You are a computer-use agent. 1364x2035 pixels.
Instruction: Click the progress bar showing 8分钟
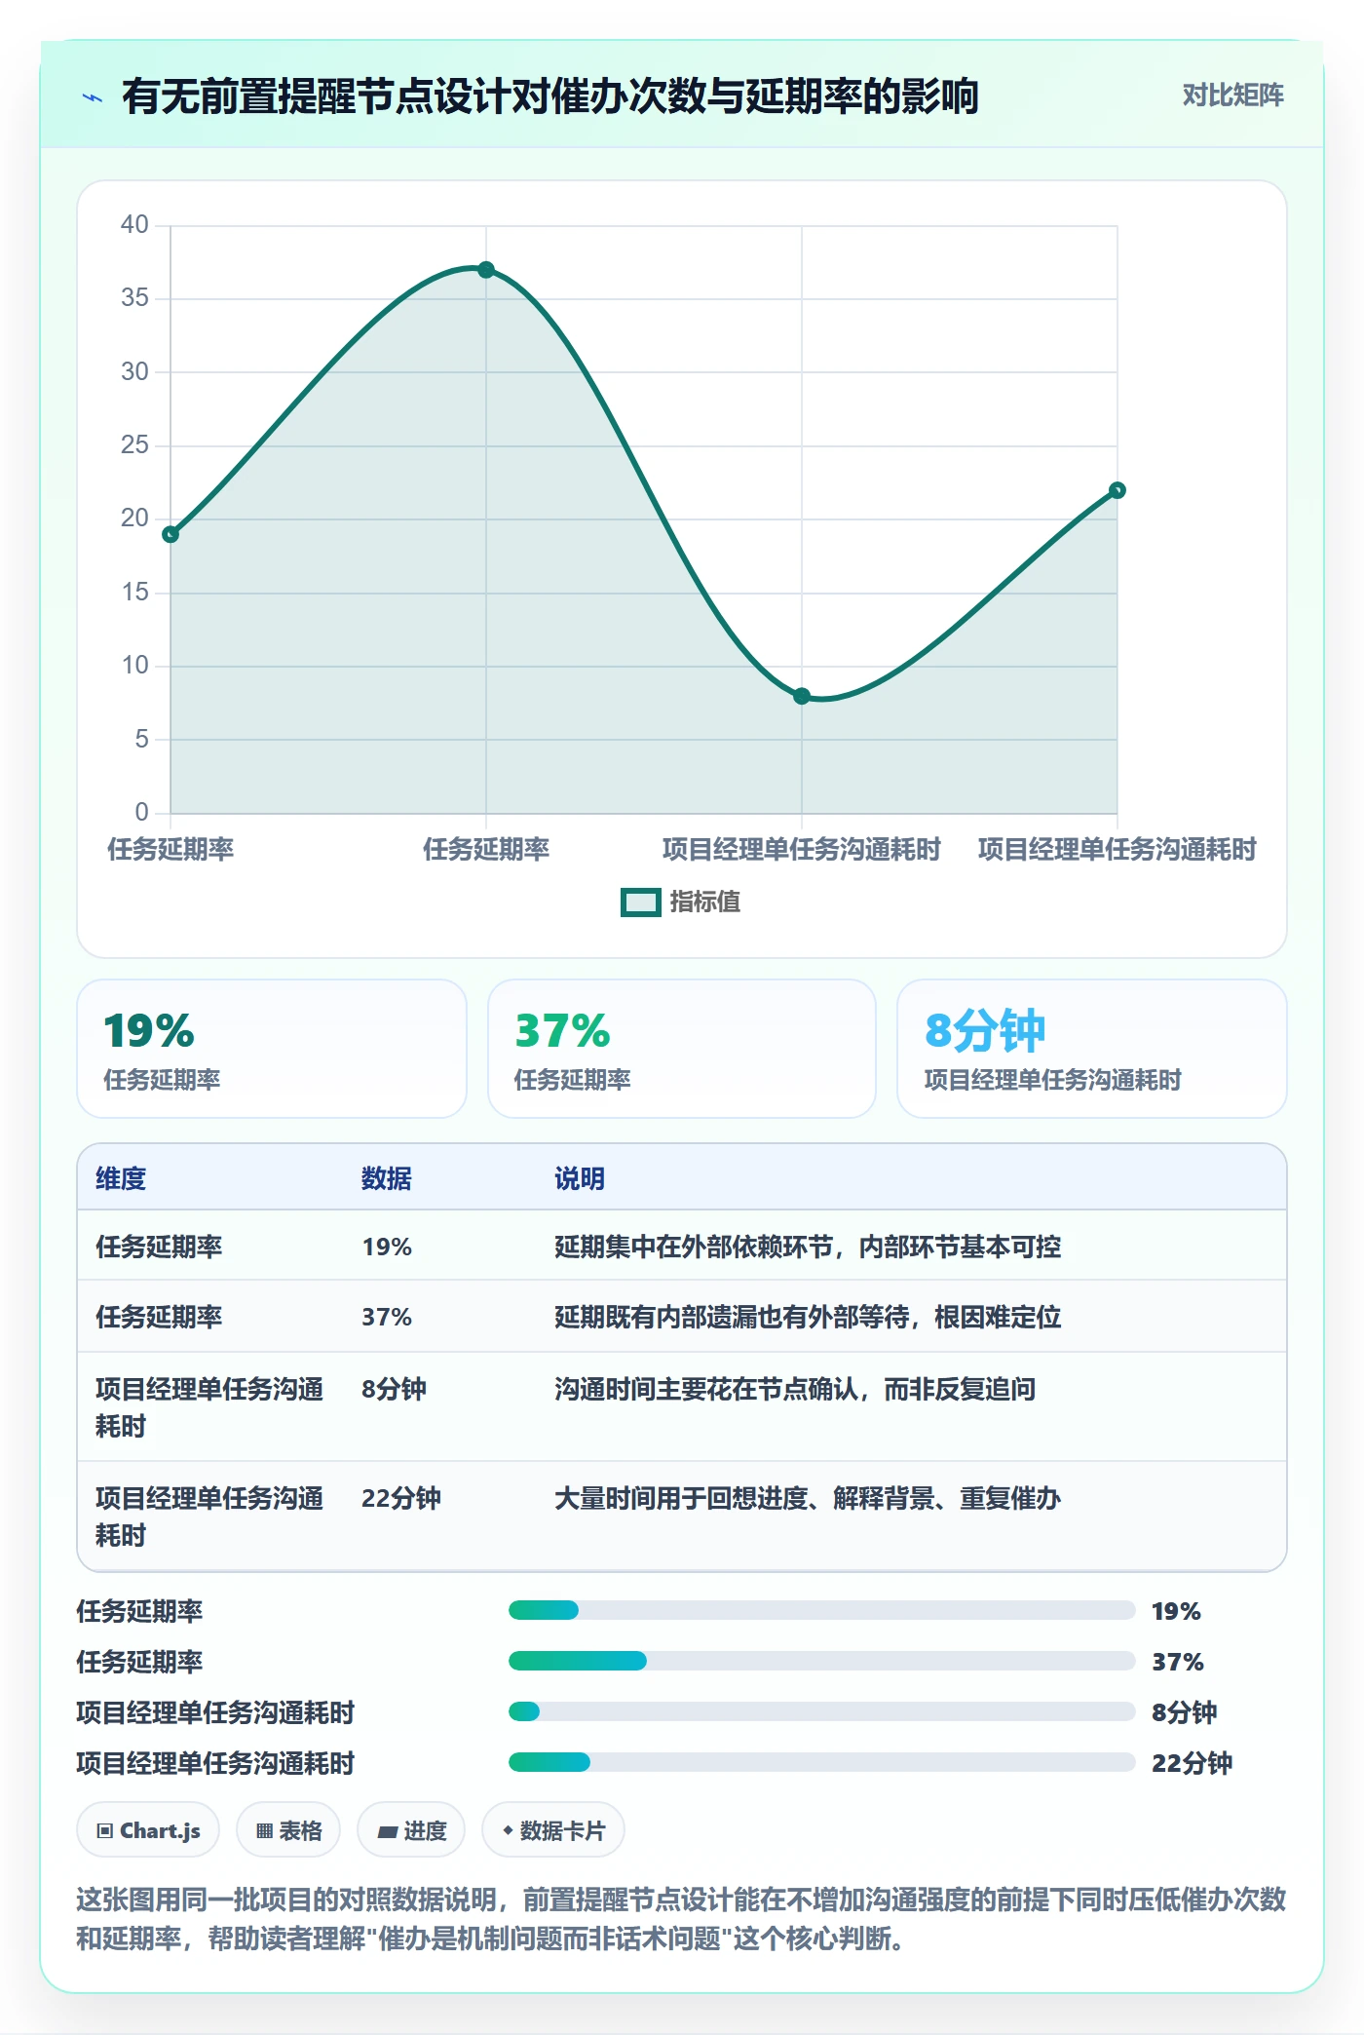(x=821, y=1711)
